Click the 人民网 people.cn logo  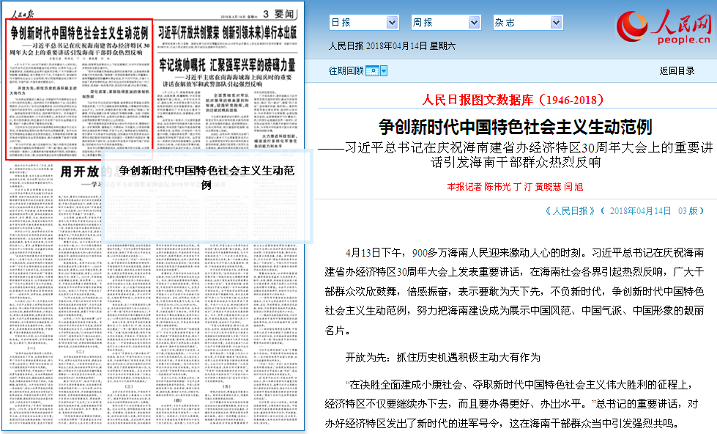click(x=664, y=26)
